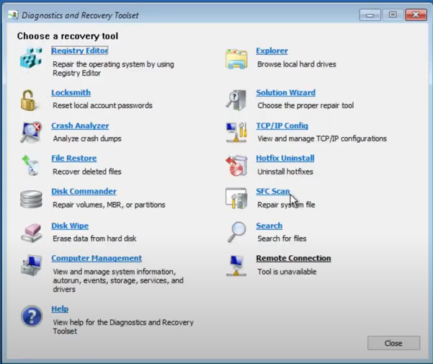Click the Crash Analyzer magnifier icon

(31, 133)
